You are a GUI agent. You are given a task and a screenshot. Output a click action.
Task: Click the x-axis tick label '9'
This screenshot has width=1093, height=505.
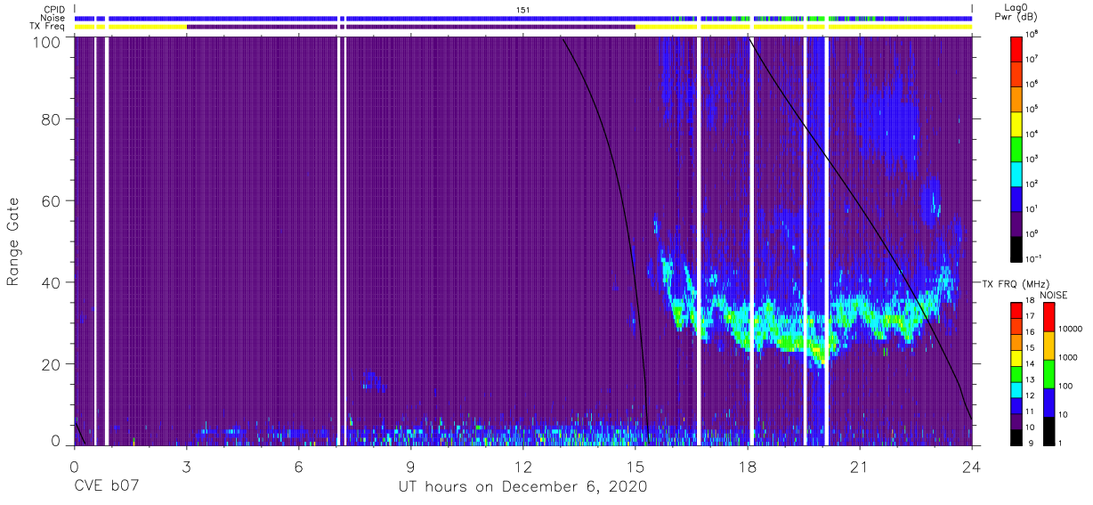click(x=410, y=466)
